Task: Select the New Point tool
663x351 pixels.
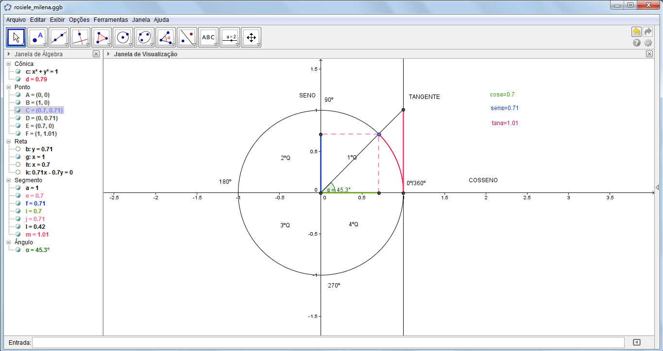Action: (x=37, y=37)
